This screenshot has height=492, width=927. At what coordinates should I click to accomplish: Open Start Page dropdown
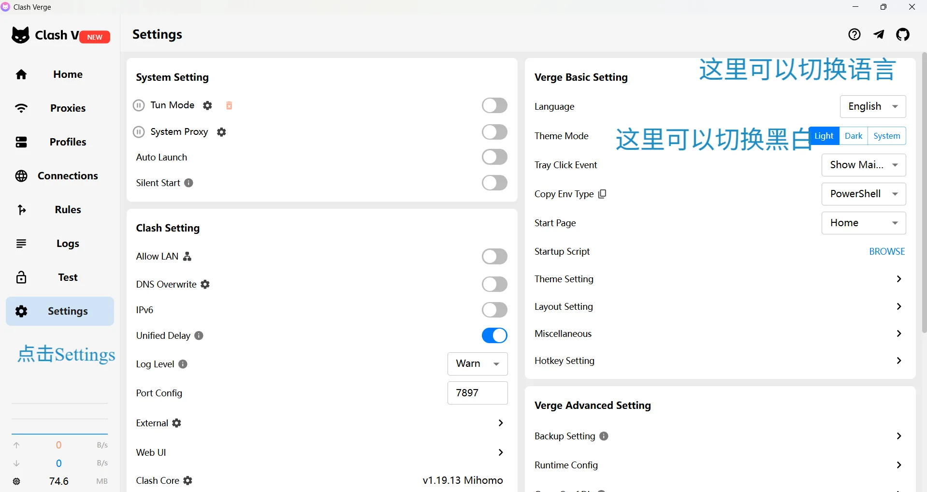(x=864, y=223)
